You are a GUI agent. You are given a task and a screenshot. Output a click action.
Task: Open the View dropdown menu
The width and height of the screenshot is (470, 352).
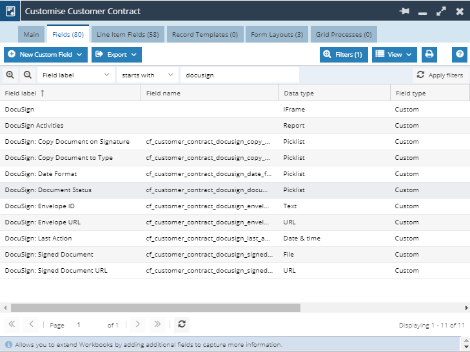pos(394,55)
